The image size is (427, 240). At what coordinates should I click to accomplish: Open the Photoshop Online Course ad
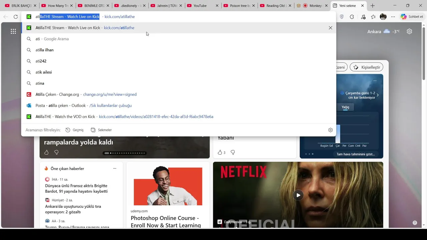(166, 222)
